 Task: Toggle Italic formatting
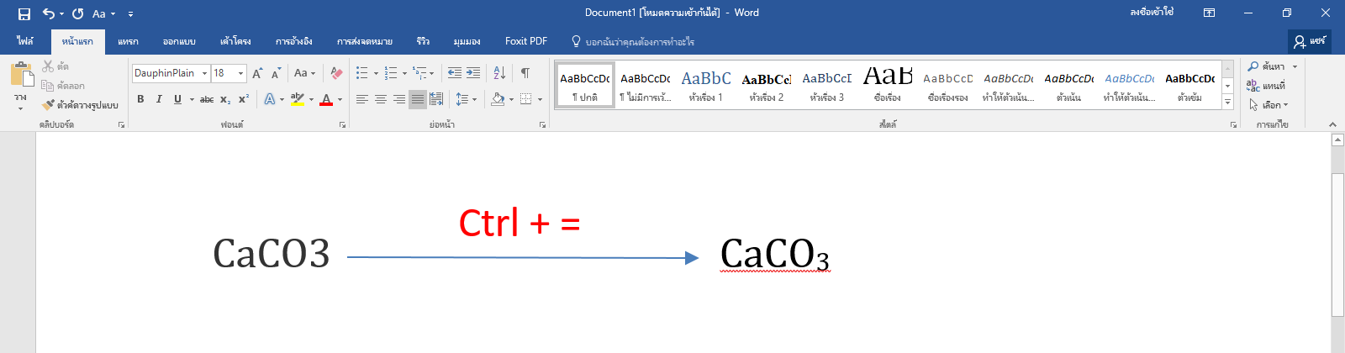(159, 99)
